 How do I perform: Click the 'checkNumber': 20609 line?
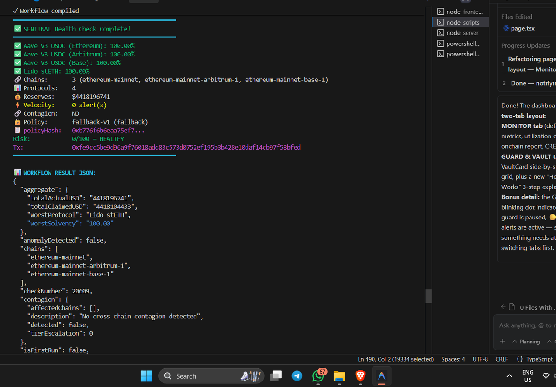pyautogui.click(x=56, y=291)
